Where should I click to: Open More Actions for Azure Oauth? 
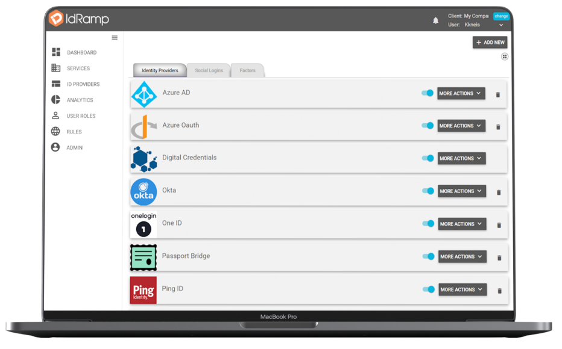[x=462, y=126]
